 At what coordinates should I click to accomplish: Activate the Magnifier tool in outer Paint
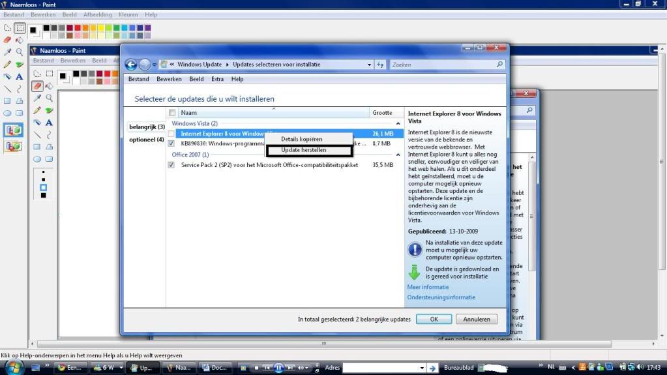point(20,52)
